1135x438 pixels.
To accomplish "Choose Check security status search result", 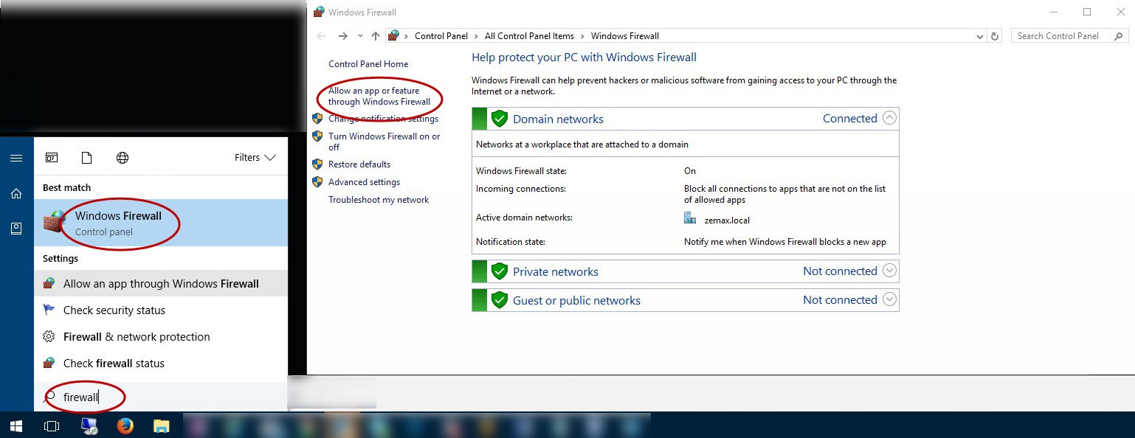I will (161, 310).
